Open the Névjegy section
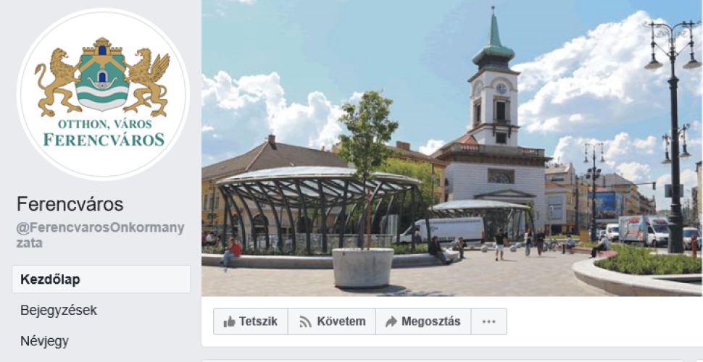This screenshot has height=362, width=703. (x=44, y=342)
